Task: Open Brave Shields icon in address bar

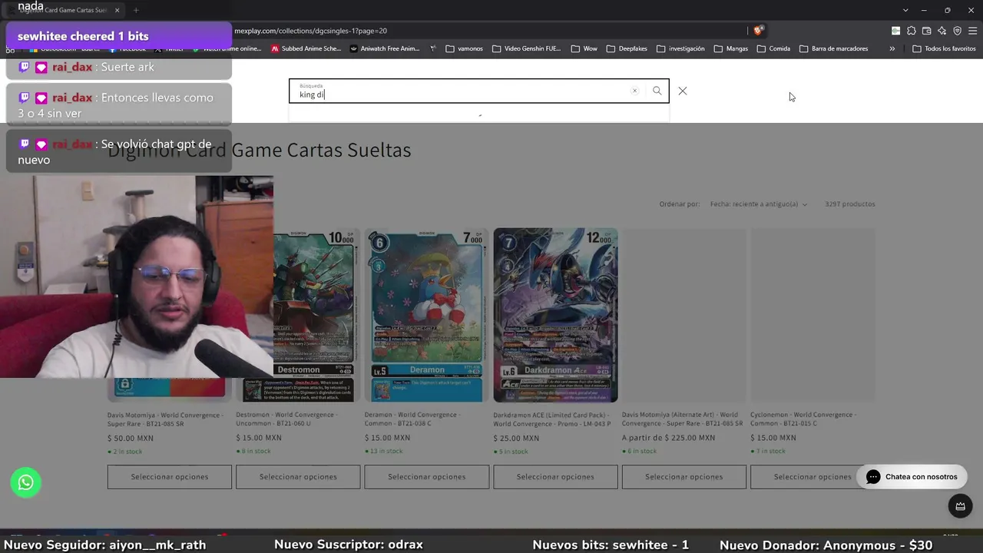Action: [x=758, y=31]
